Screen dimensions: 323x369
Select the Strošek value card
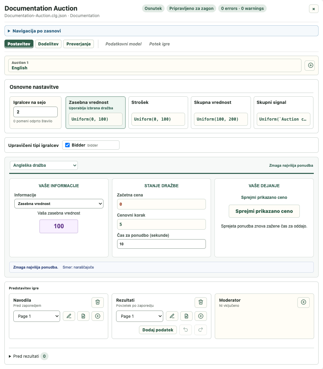(158, 112)
